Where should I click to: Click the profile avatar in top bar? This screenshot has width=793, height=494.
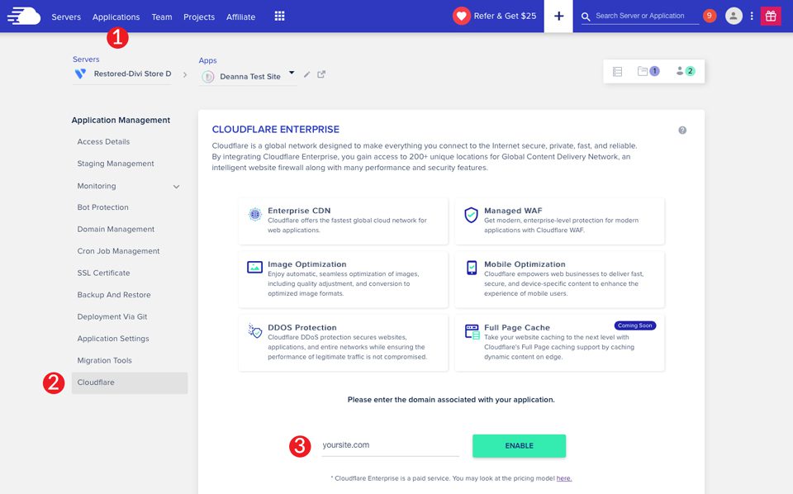(x=734, y=15)
